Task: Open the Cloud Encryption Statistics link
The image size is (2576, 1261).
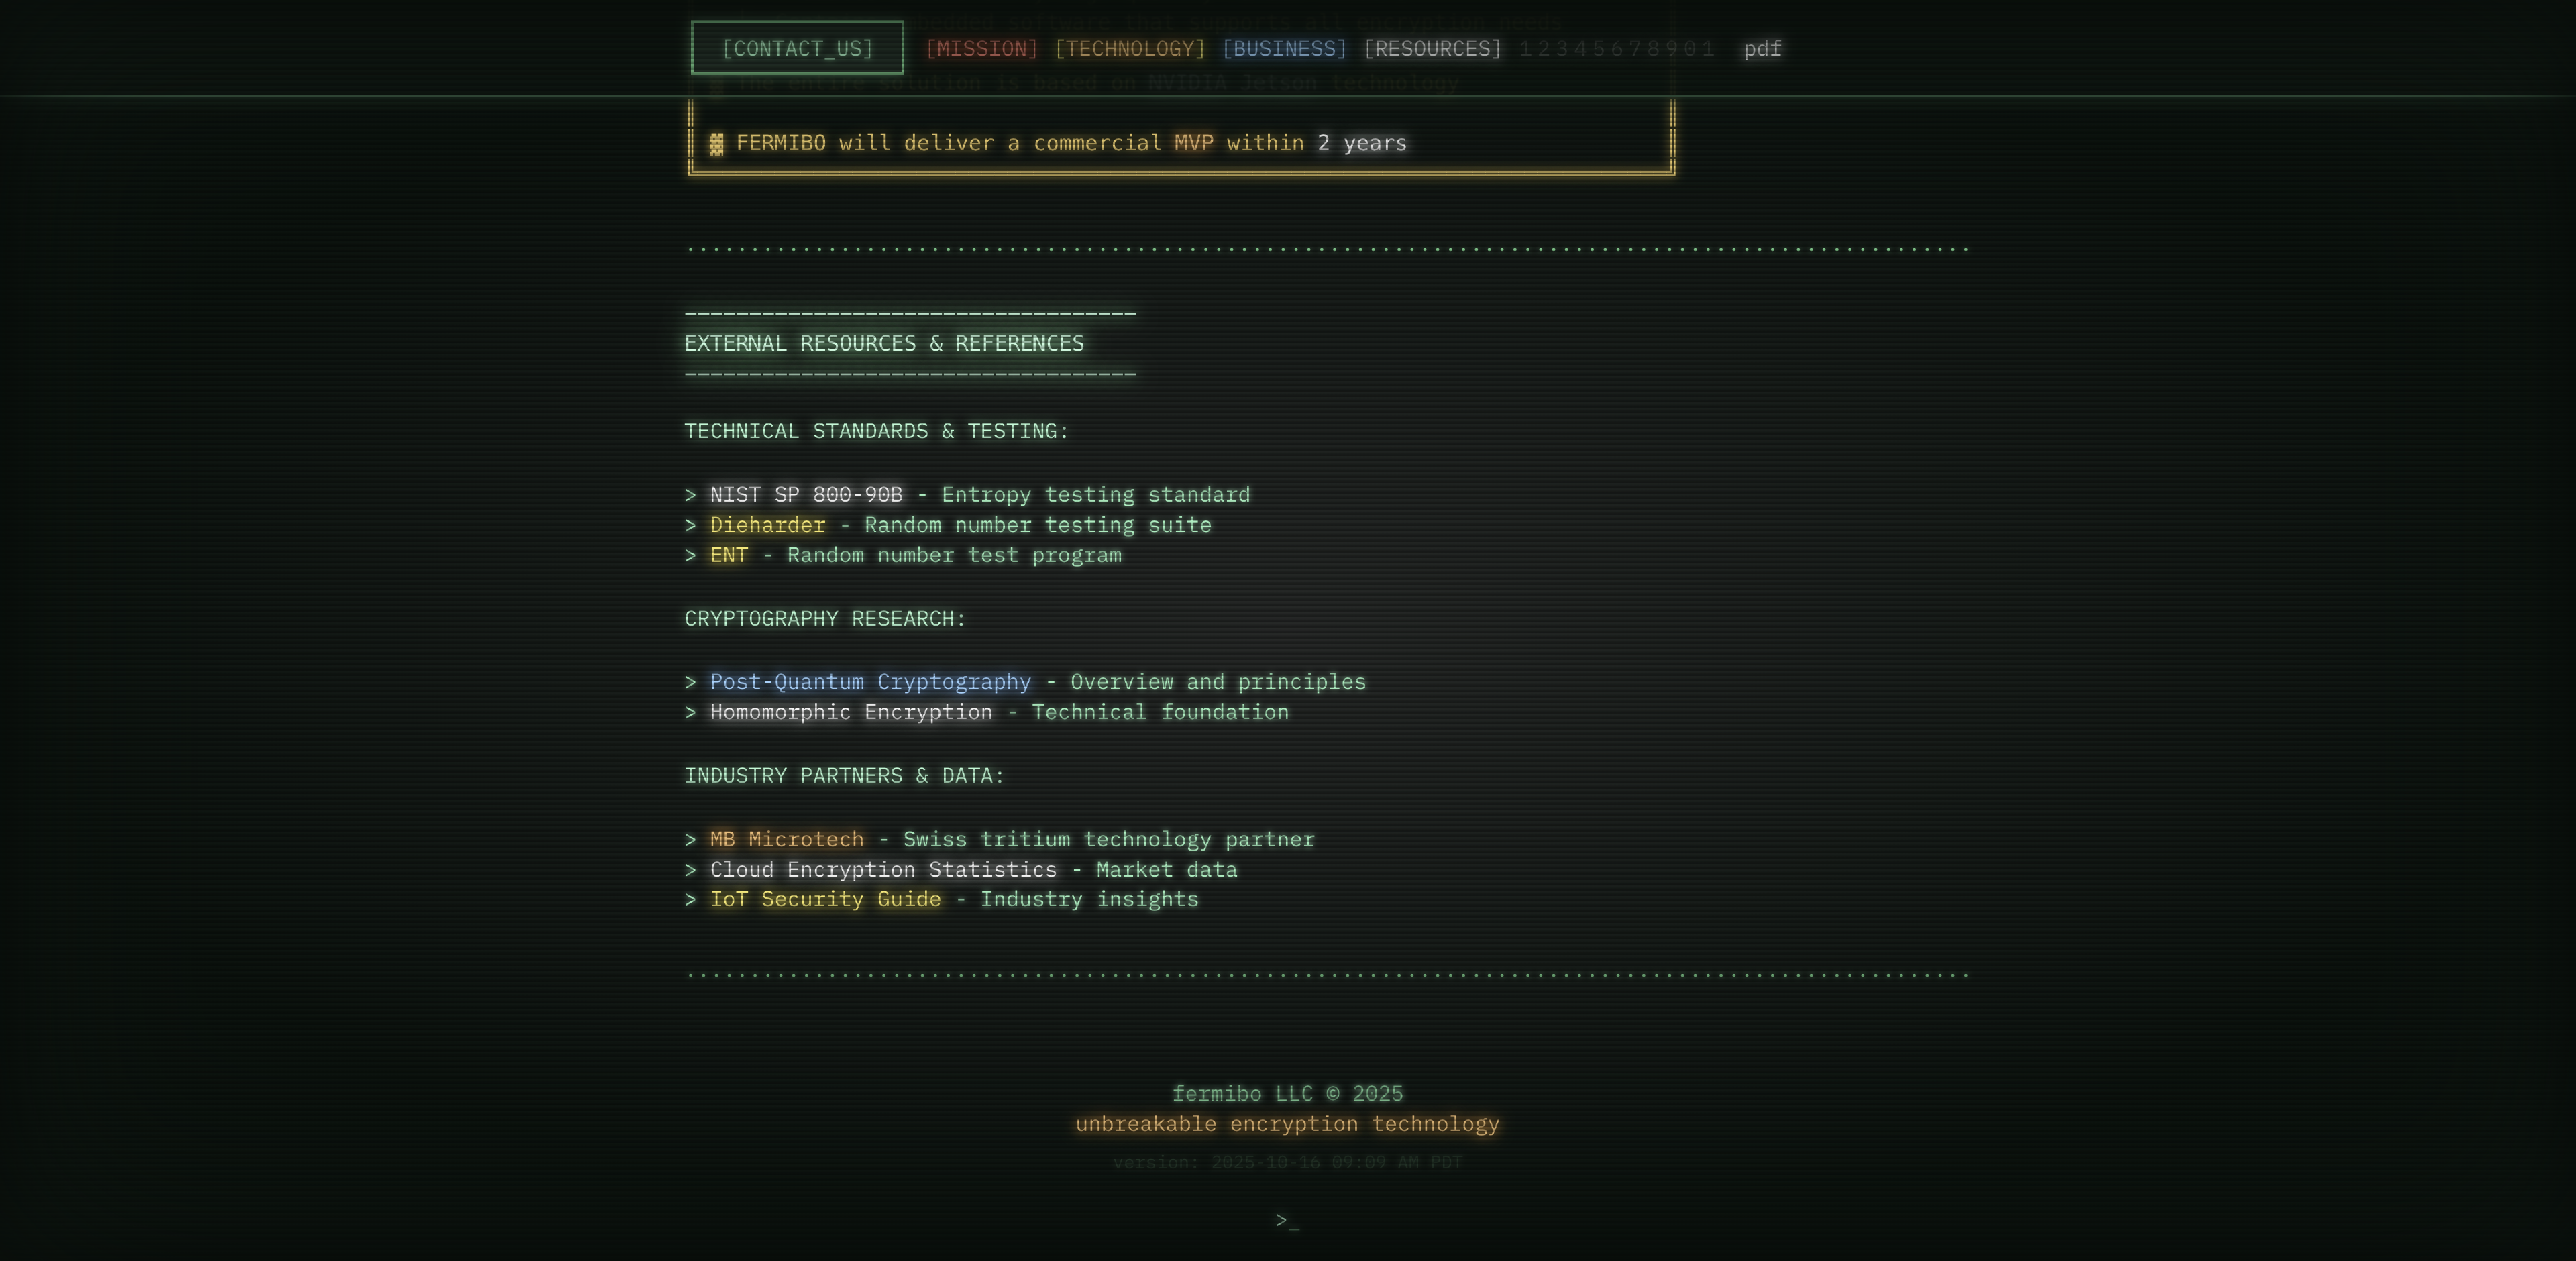Action: point(883,870)
